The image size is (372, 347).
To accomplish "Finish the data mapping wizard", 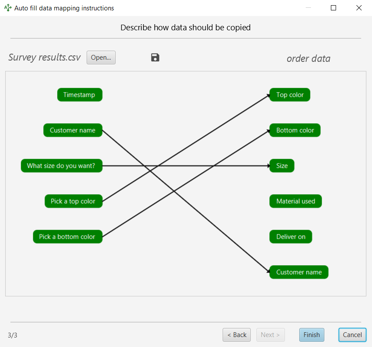I will pos(312,335).
